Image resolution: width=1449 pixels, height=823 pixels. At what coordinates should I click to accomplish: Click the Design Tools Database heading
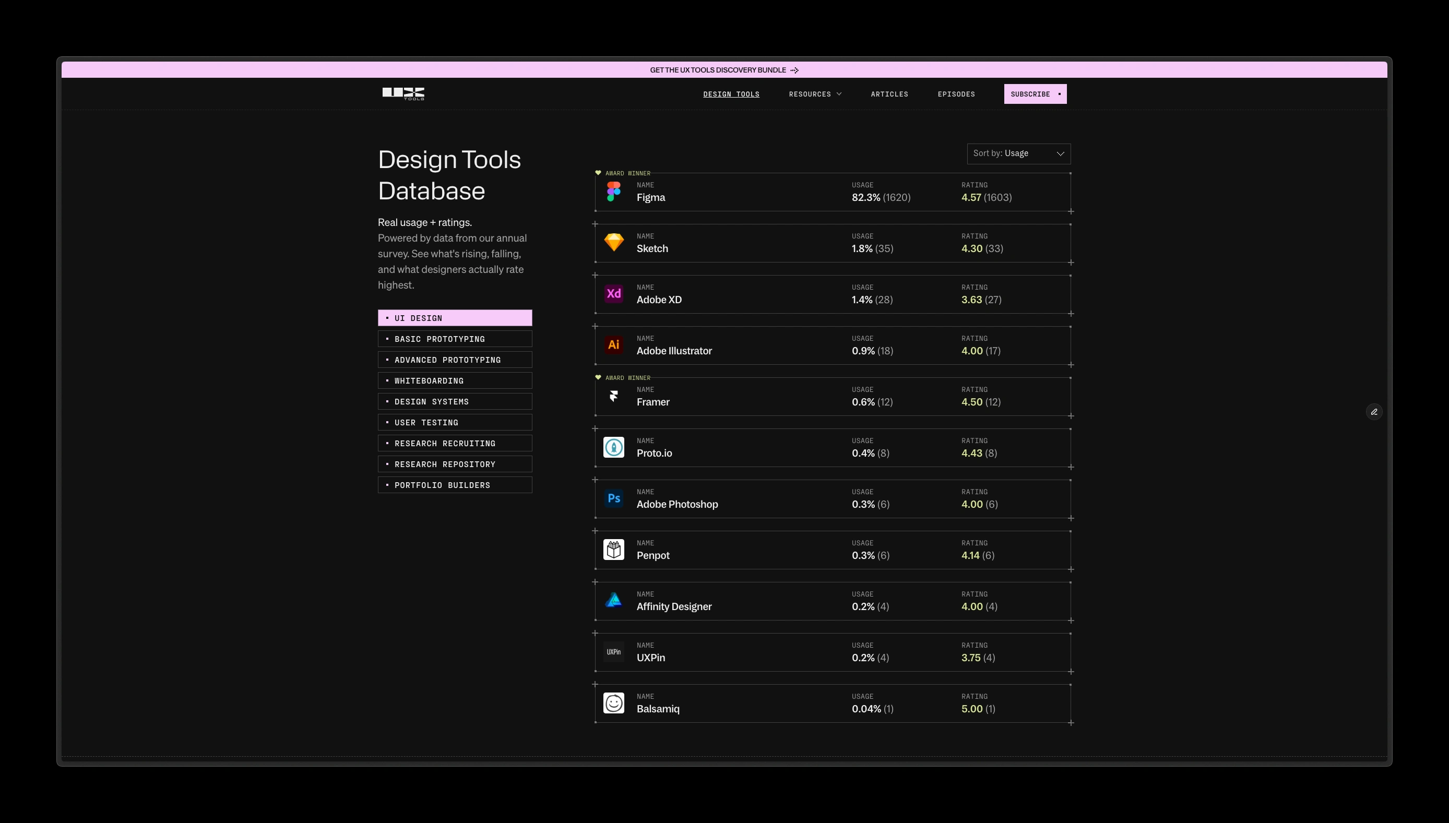[449, 175]
